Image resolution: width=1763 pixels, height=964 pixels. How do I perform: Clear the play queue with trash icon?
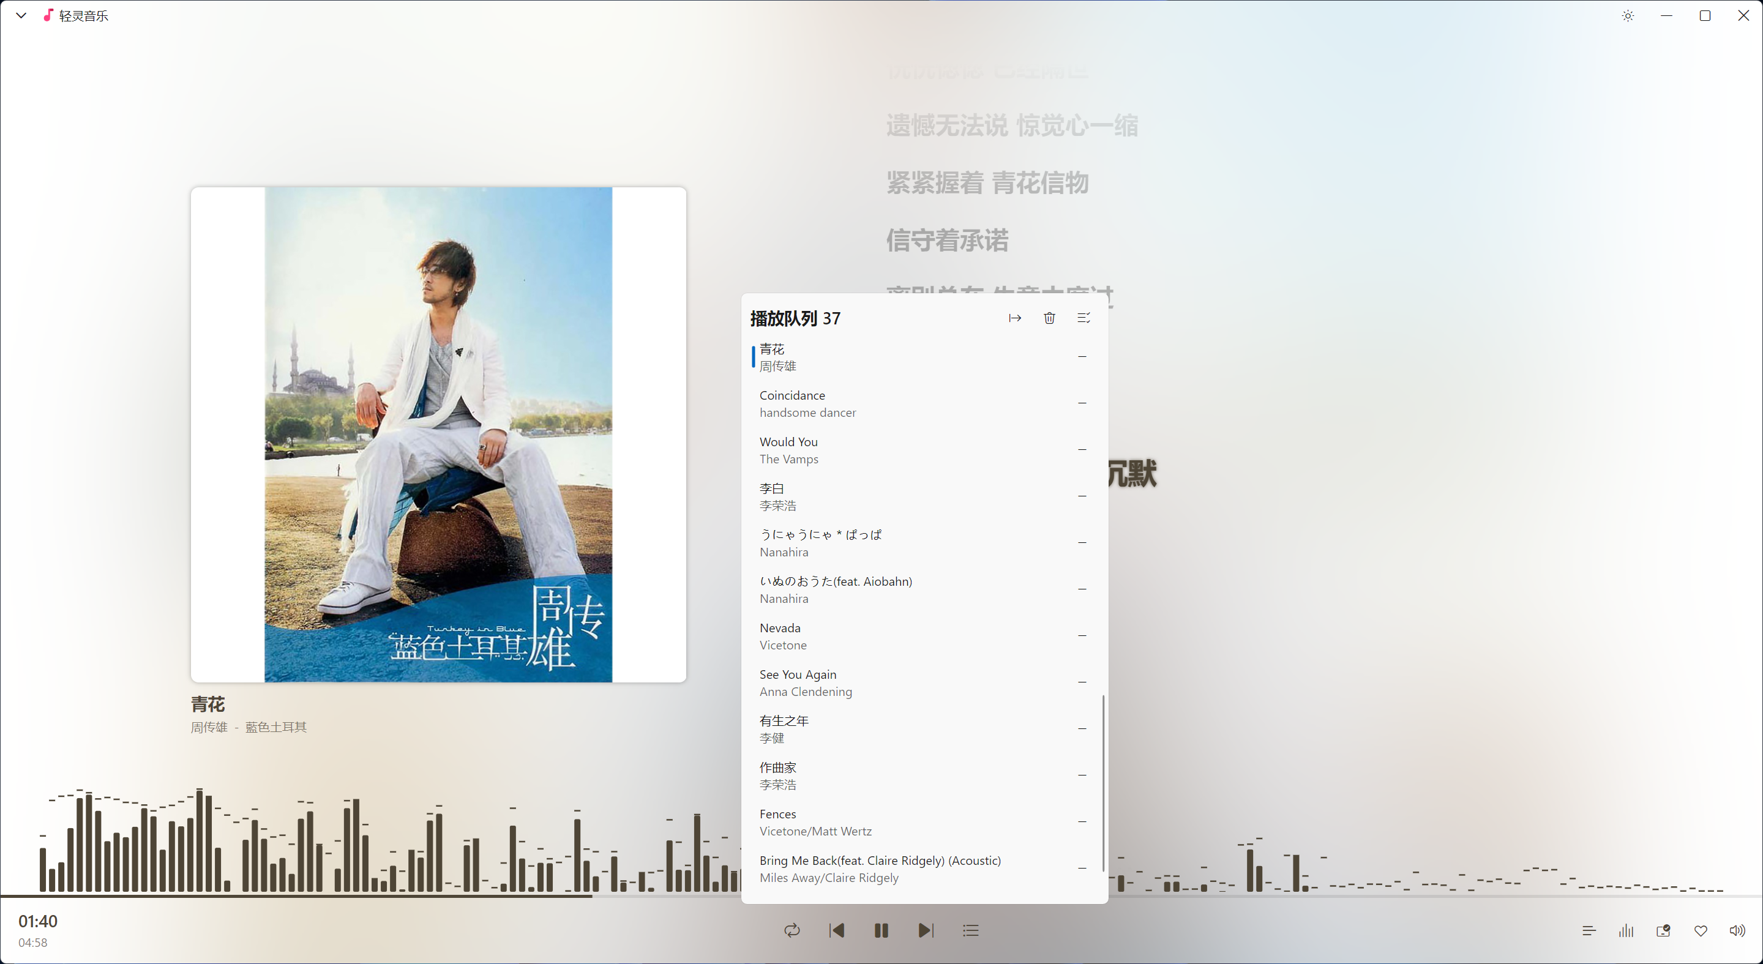(1049, 318)
